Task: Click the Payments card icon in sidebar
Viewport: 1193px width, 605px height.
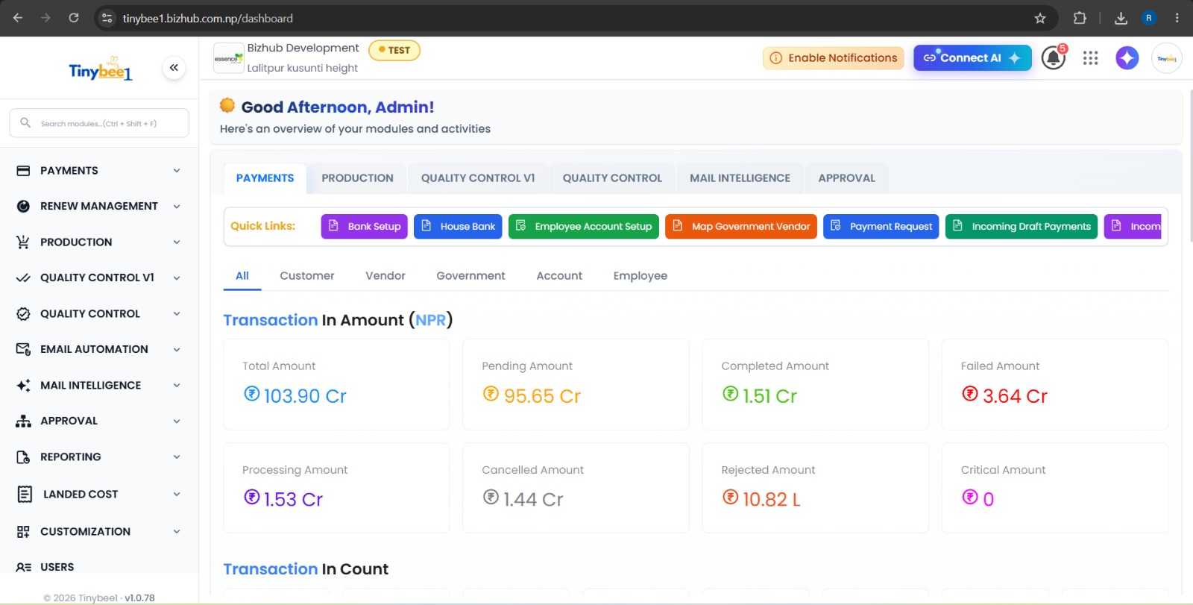Action: 23,171
